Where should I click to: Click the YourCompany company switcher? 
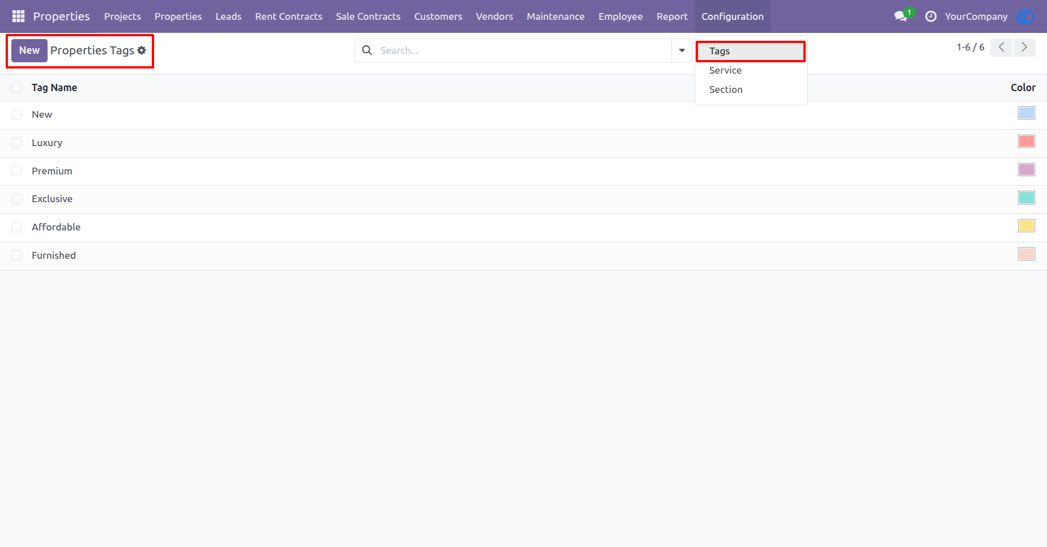[976, 16]
